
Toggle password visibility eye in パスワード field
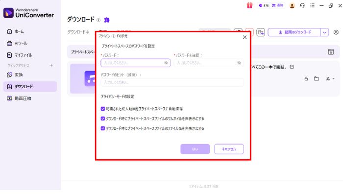[166, 63]
